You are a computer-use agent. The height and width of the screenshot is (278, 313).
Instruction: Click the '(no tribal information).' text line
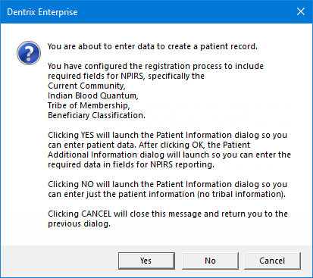point(167,194)
